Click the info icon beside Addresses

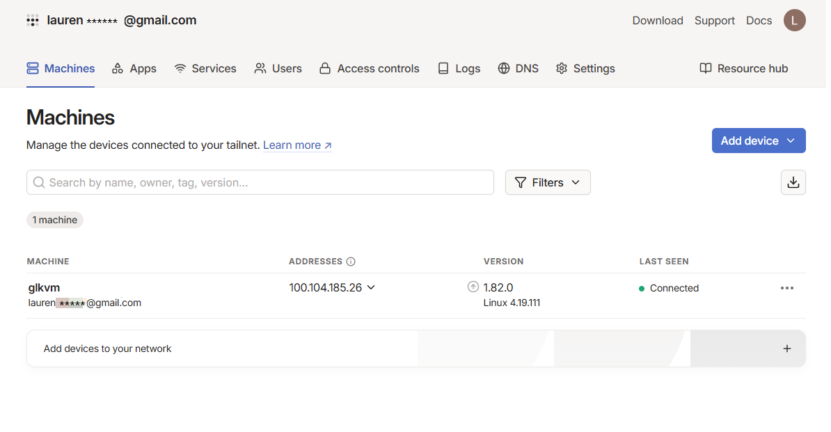(351, 262)
